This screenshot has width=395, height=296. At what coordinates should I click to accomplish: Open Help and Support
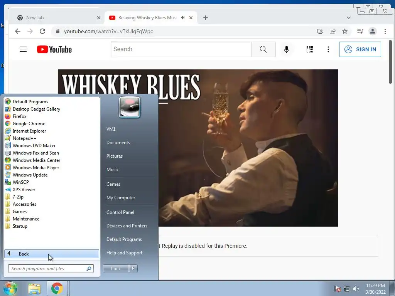(x=124, y=253)
